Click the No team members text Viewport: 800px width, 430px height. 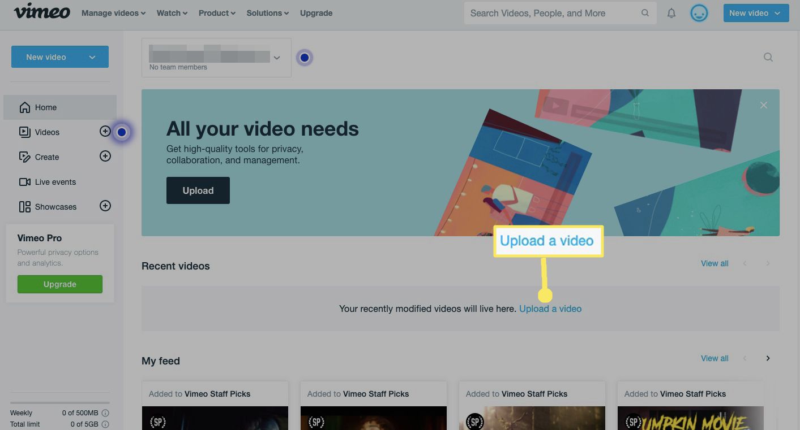(x=178, y=67)
